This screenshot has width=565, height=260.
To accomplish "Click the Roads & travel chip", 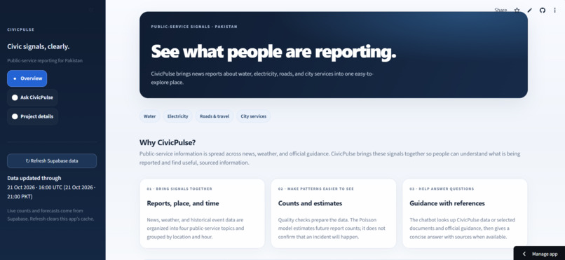I will click(x=215, y=116).
